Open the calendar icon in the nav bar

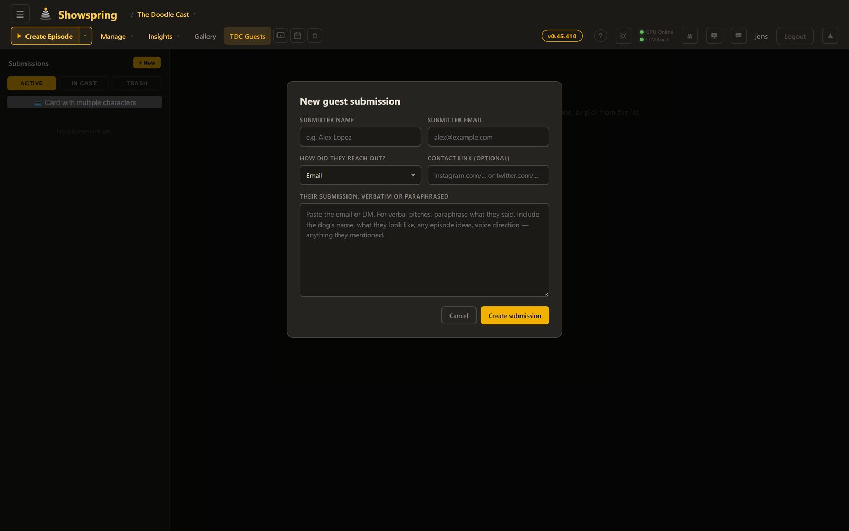coord(298,36)
